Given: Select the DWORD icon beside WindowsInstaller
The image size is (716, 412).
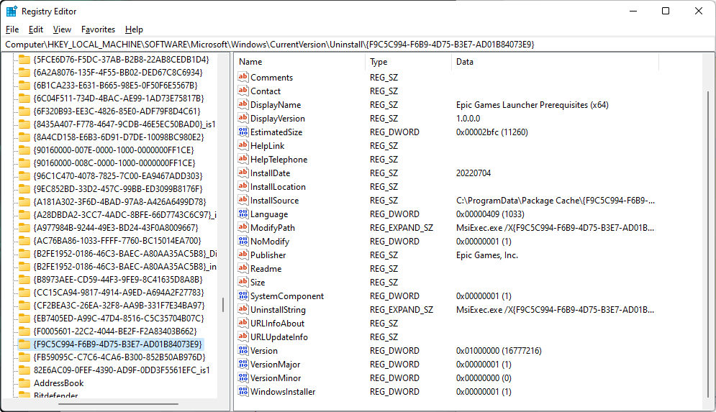Looking at the screenshot, I should point(243,391).
